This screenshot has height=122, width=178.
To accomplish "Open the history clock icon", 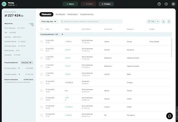I will 166,4.
